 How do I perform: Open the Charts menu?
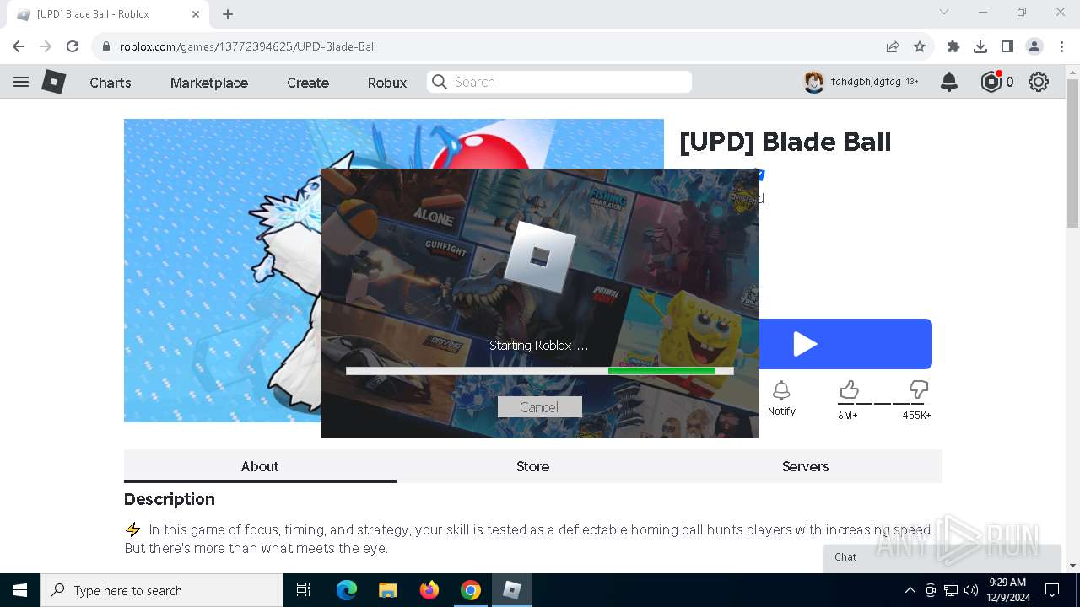coord(111,83)
